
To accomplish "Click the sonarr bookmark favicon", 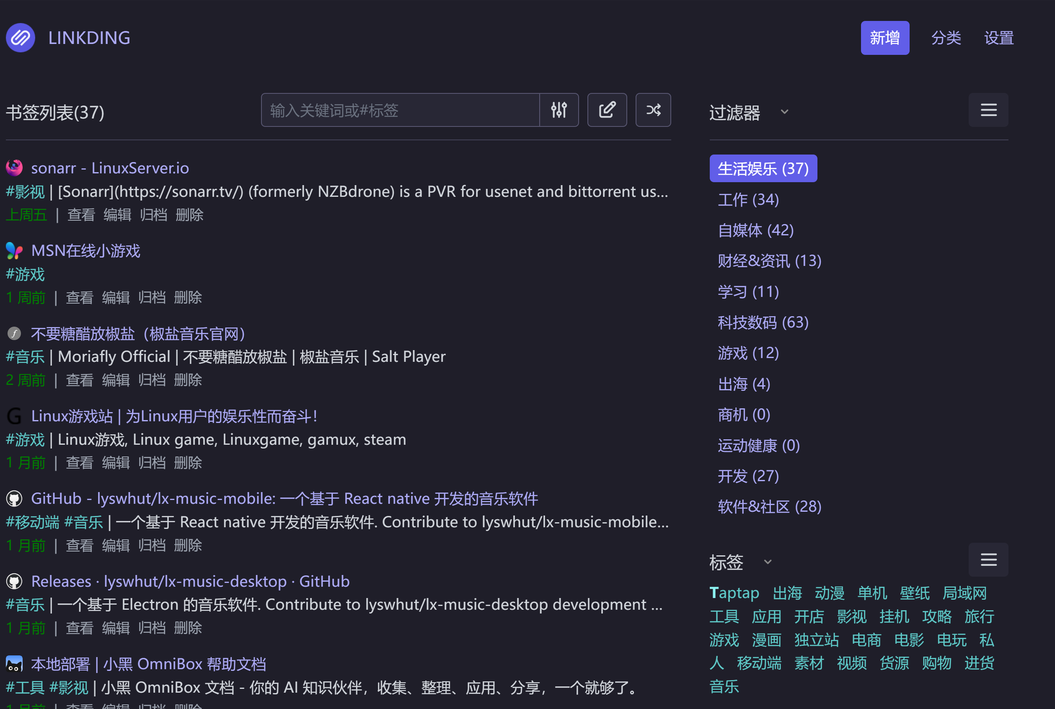I will pyautogui.click(x=14, y=168).
